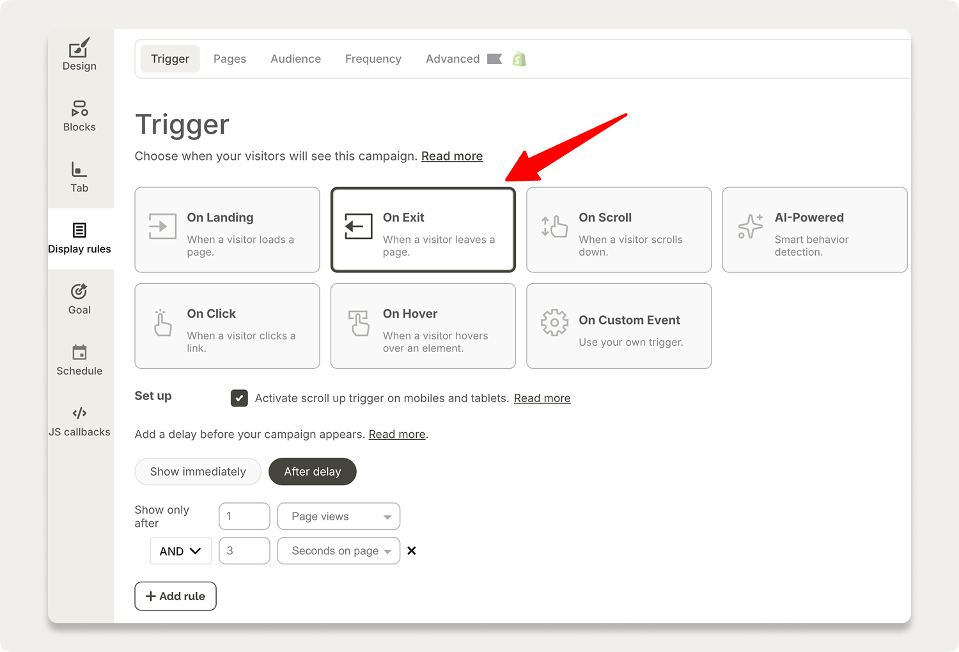959x652 pixels.
Task: Switch to the Frequency tab
Action: pyautogui.click(x=373, y=58)
